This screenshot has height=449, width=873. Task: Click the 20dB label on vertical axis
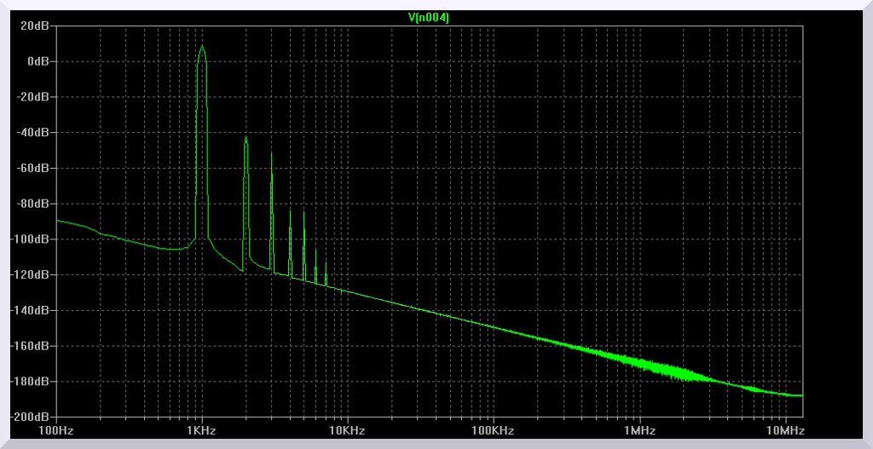(x=36, y=26)
